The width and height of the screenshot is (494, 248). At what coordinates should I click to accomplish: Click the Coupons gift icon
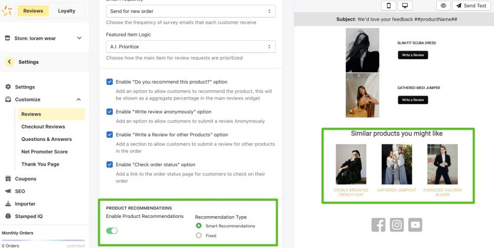pos(8,178)
